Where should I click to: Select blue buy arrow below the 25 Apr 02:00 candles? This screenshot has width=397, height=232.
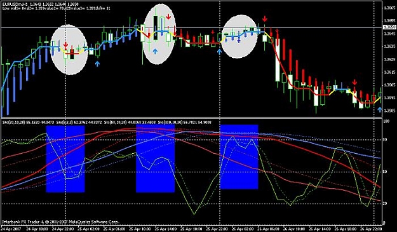tap(97, 64)
